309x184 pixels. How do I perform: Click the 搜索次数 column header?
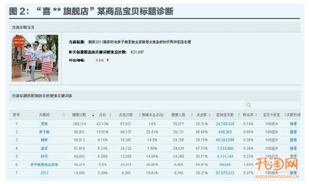pyautogui.click(x=79, y=115)
